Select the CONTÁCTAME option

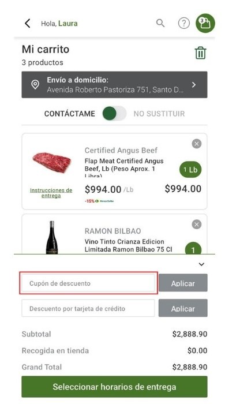click(x=69, y=114)
